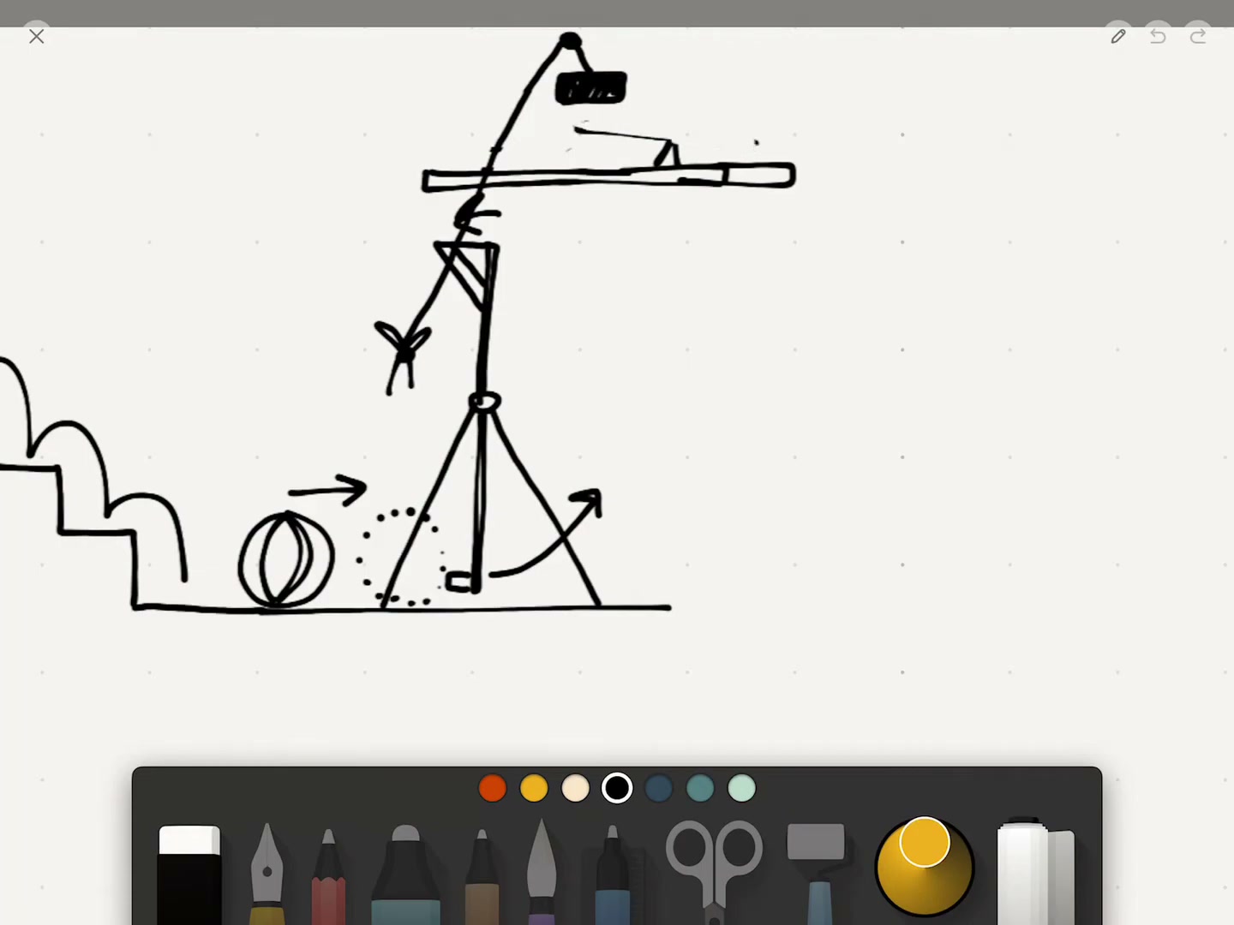Select the mint green color swatch
The image size is (1234, 925).
[x=741, y=788]
